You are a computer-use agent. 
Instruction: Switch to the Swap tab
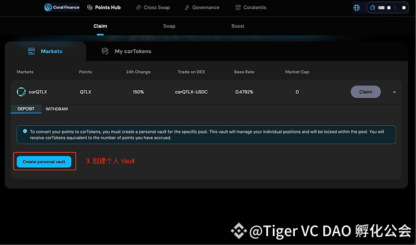(x=169, y=26)
